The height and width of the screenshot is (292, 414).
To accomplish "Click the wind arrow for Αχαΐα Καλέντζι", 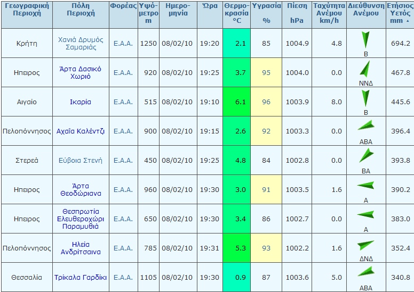I will click(x=365, y=127).
